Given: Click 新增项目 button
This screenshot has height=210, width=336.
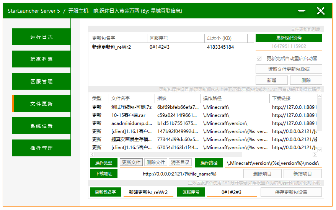Looking at the screenshot, I should point(303,174).
